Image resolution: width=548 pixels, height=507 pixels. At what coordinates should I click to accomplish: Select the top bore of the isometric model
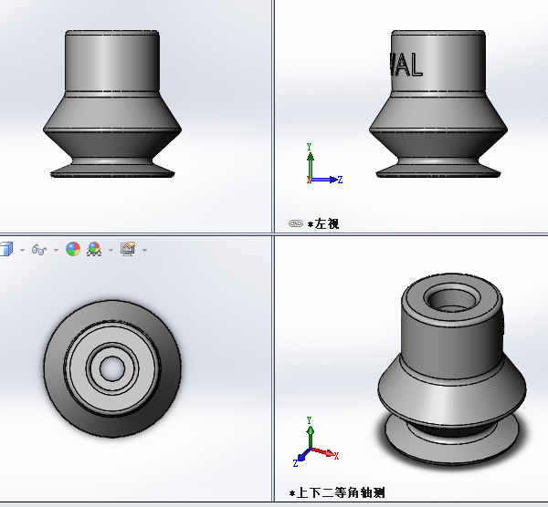452,299
